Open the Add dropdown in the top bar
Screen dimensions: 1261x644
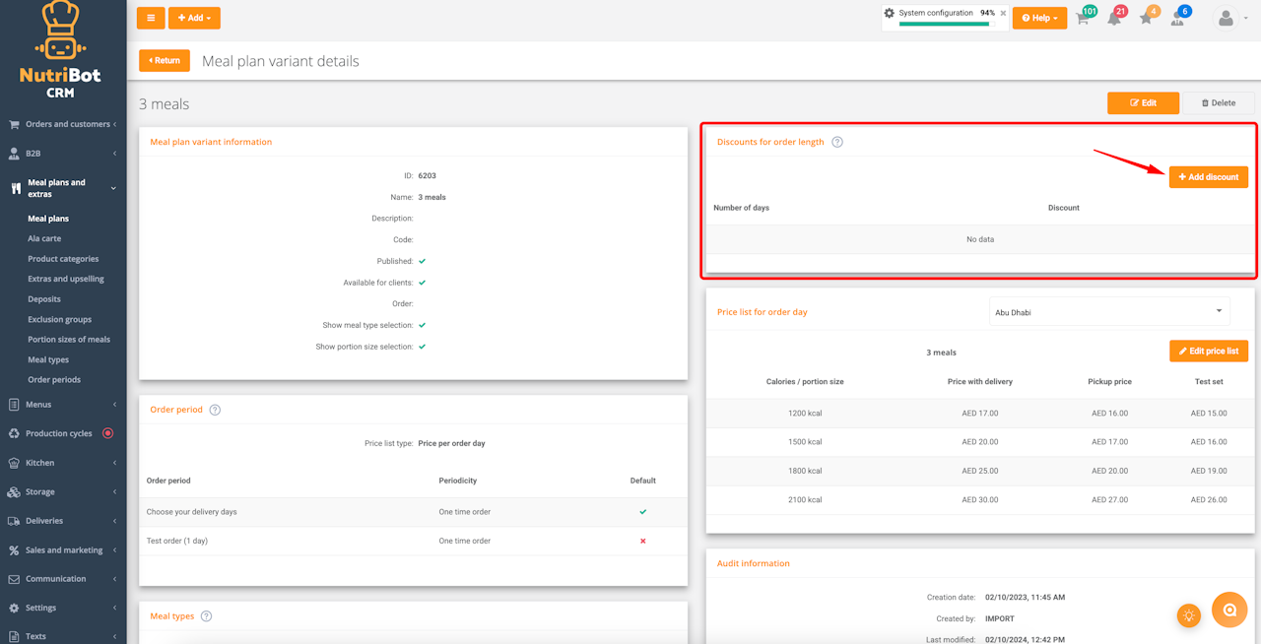click(x=194, y=18)
